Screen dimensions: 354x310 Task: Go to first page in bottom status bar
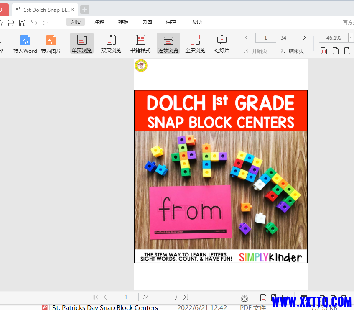coord(96,297)
